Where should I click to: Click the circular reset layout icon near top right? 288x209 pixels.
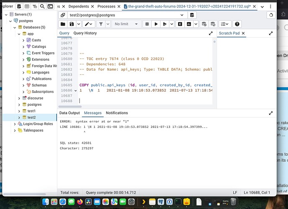coord(271,15)
